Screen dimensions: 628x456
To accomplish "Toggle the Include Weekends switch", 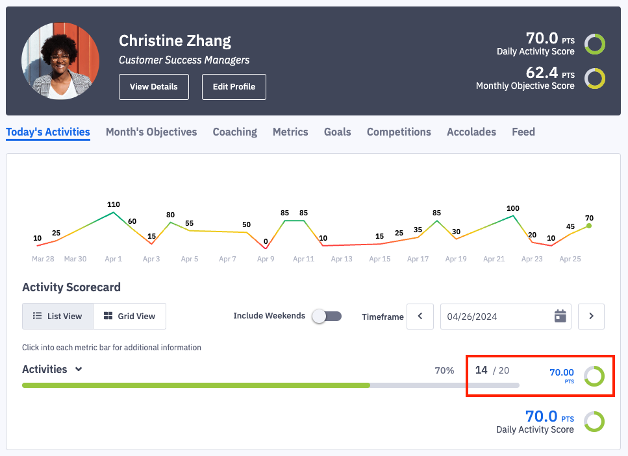I will click(x=326, y=317).
